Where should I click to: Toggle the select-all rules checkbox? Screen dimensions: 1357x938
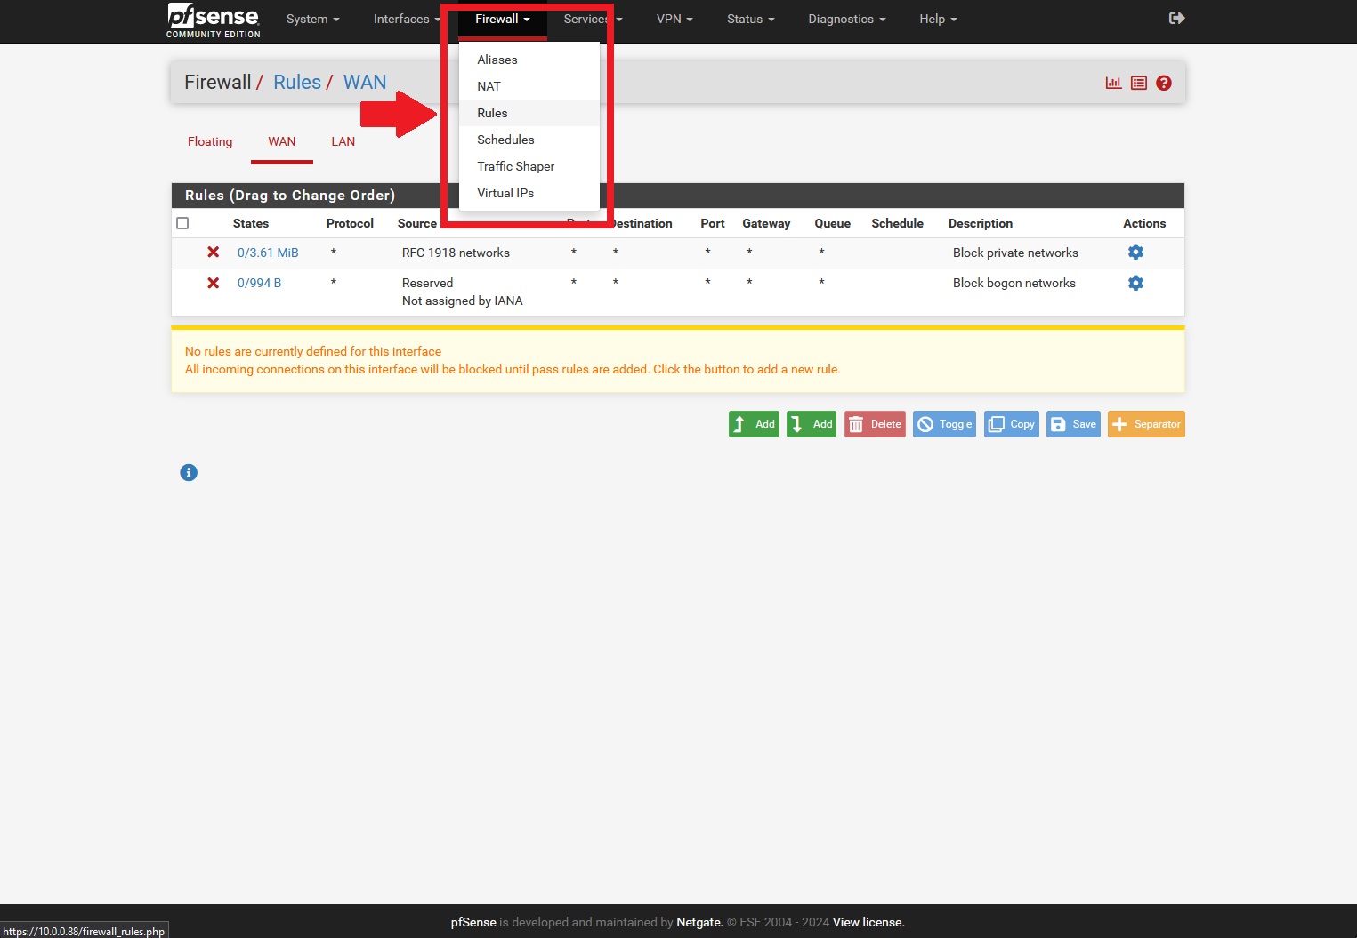(x=182, y=223)
